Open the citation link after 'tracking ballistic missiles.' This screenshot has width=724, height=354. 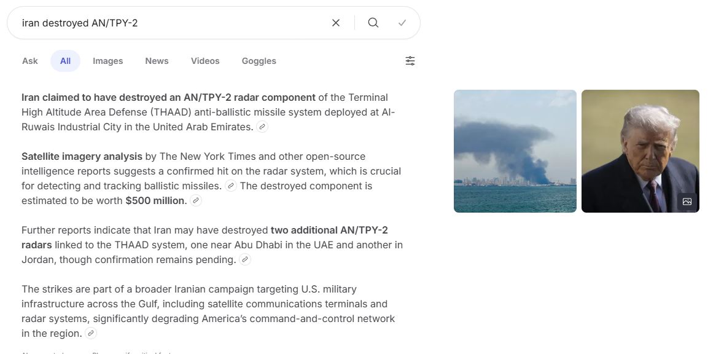[x=231, y=186]
